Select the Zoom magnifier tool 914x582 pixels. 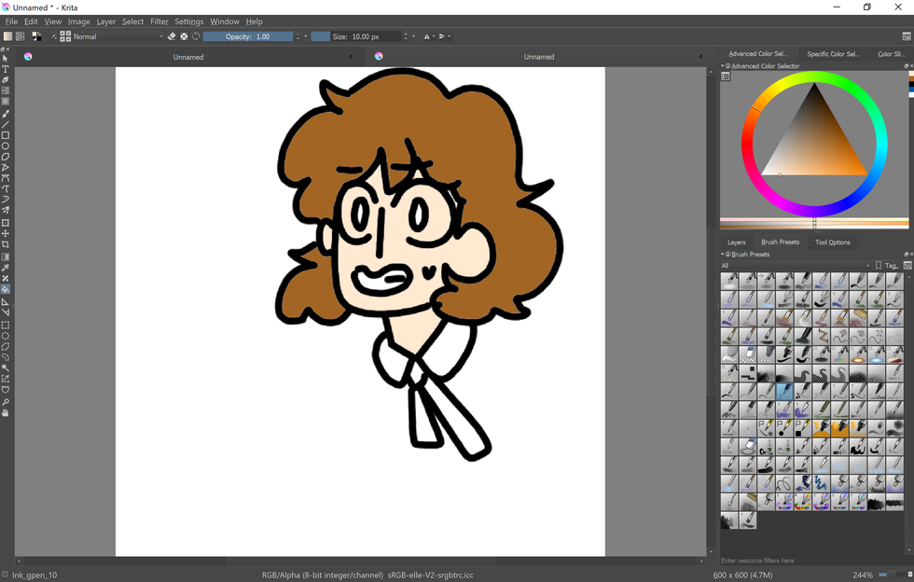pyautogui.click(x=6, y=402)
